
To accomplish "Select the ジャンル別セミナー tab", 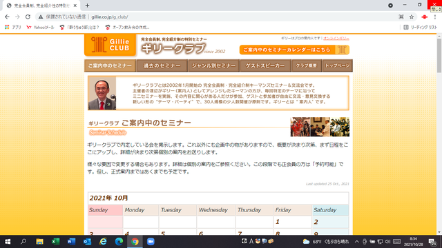I will click(213, 65).
